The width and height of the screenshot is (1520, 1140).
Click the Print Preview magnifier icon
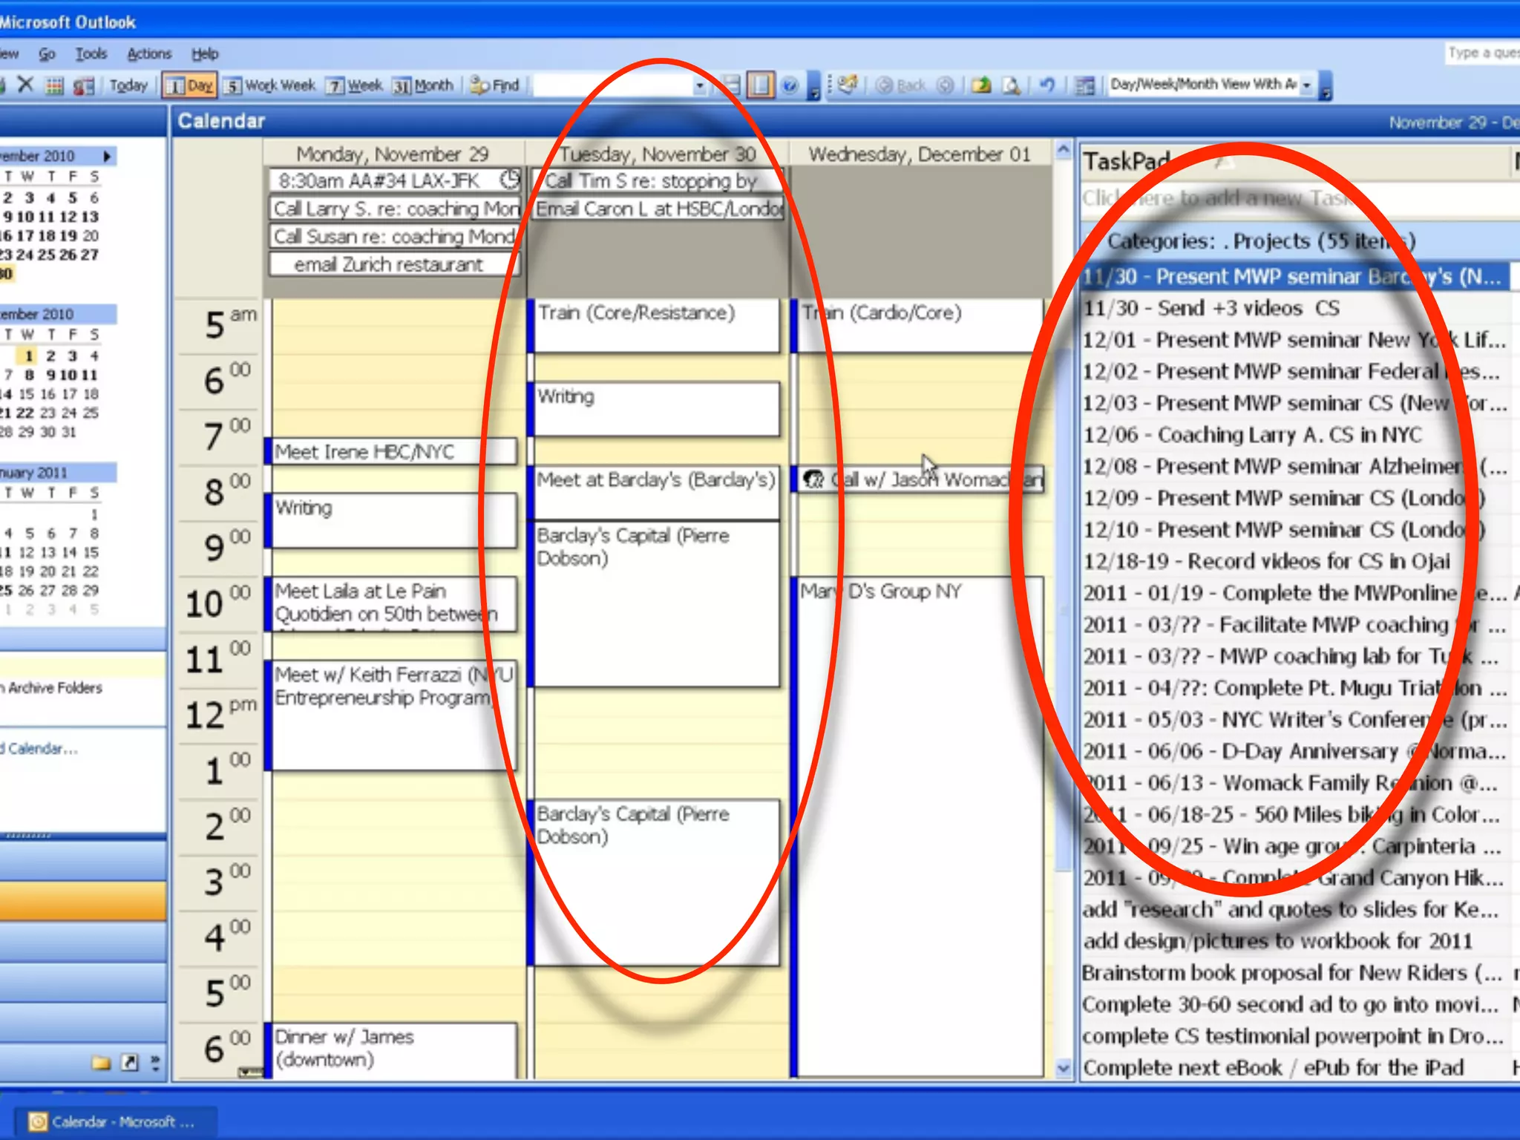1012,85
